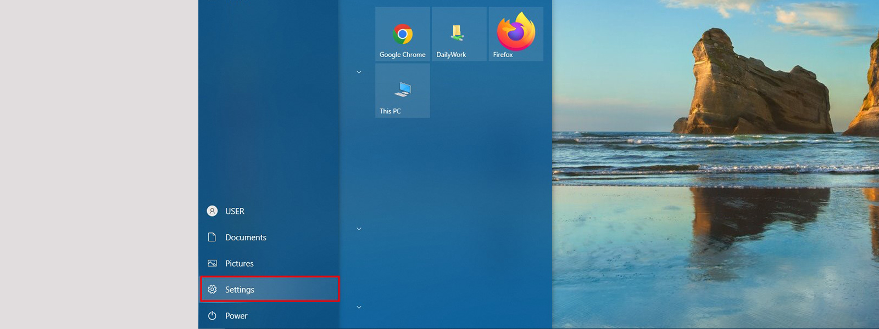Screen dimensions: 879x329
Task: Select the Pictures text label
Action: coord(240,264)
